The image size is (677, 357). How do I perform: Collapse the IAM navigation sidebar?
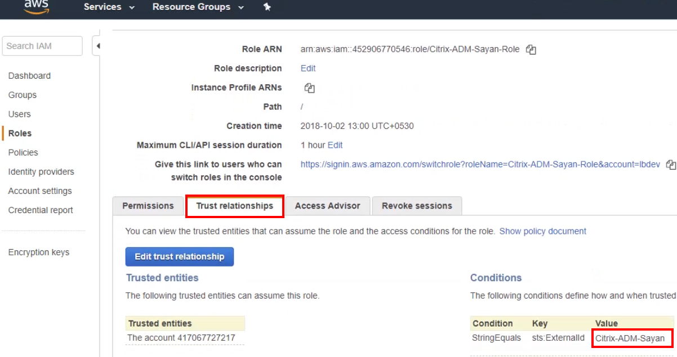97,46
